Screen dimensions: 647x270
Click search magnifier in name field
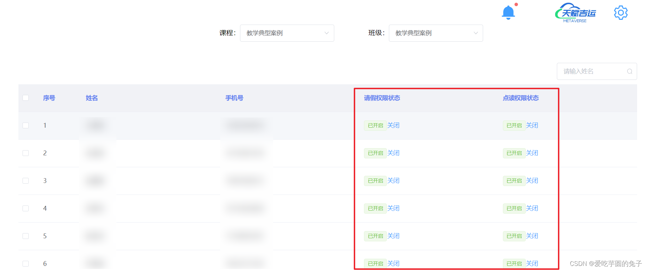[x=630, y=71]
